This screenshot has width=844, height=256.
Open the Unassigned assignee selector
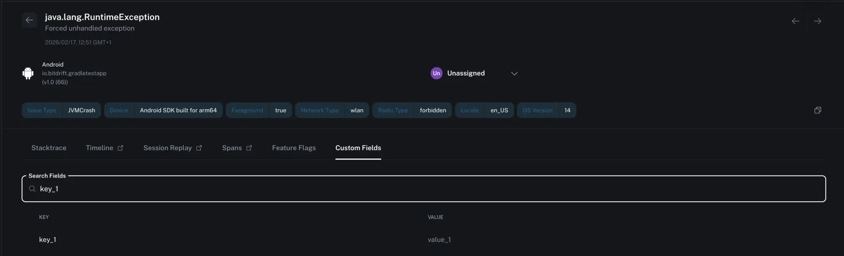coord(466,73)
